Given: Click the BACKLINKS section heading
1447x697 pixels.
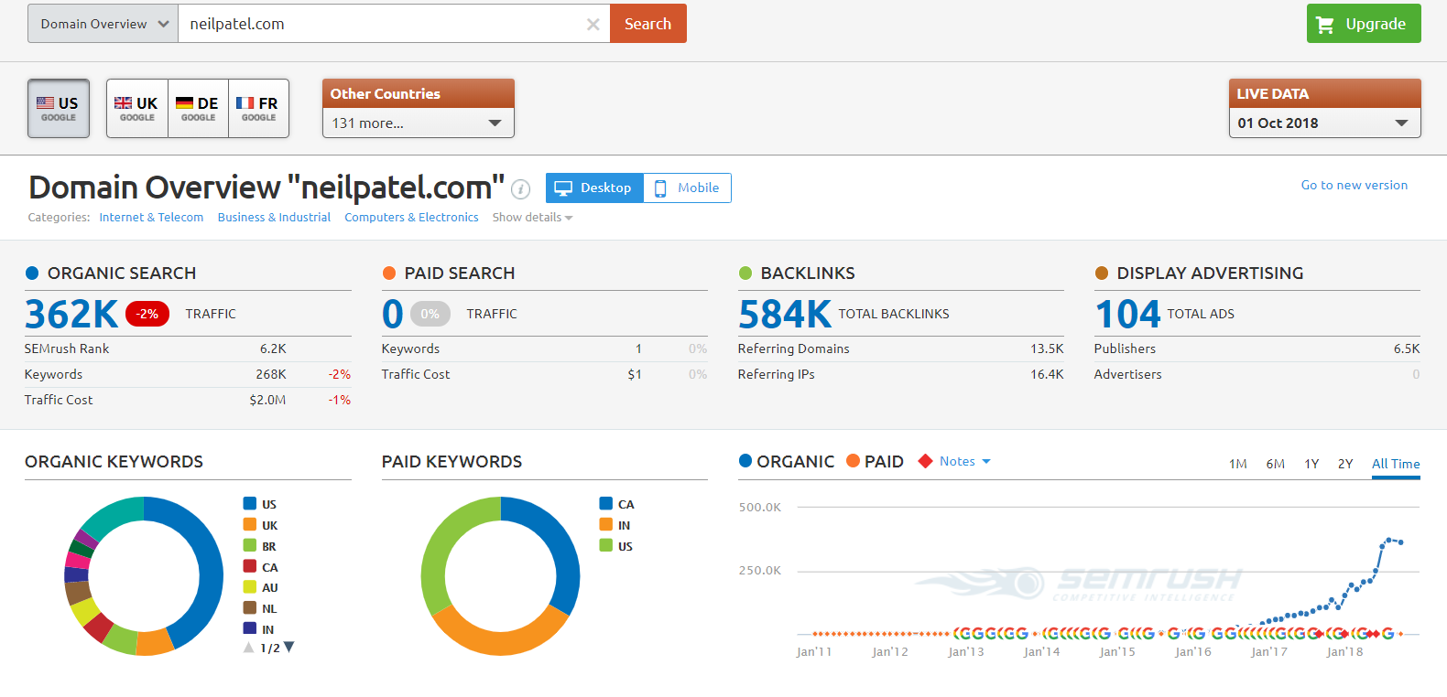Looking at the screenshot, I should coord(808,273).
